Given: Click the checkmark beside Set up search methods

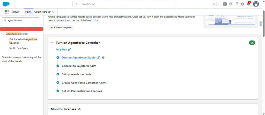Looking at the screenshot, I should [x=58, y=74].
